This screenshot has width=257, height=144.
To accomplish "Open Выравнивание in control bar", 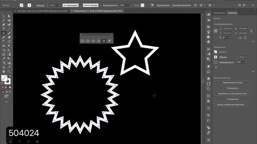I will (163, 5).
